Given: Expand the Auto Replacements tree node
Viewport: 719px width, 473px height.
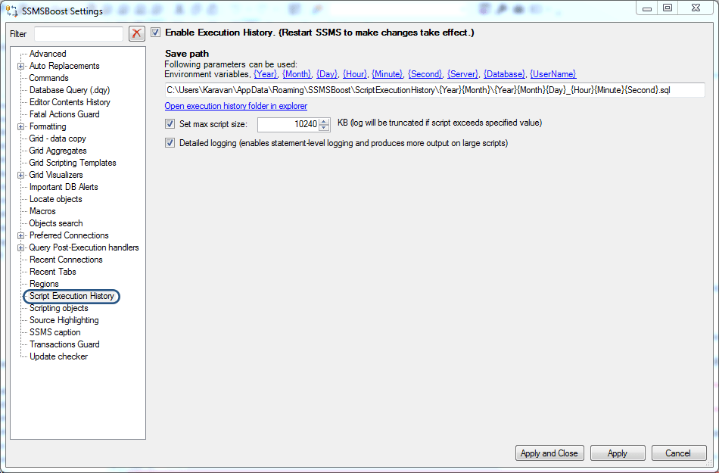Looking at the screenshot, I should [x=20, y=66].
